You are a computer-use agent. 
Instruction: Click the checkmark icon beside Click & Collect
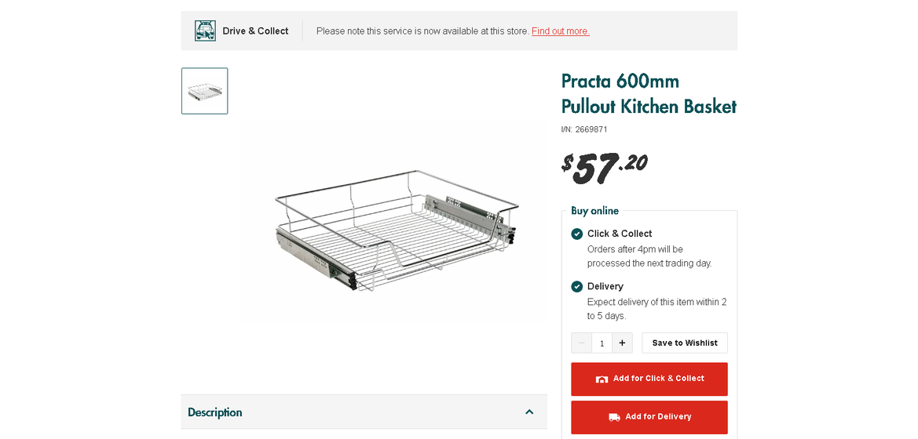[577, 234]
